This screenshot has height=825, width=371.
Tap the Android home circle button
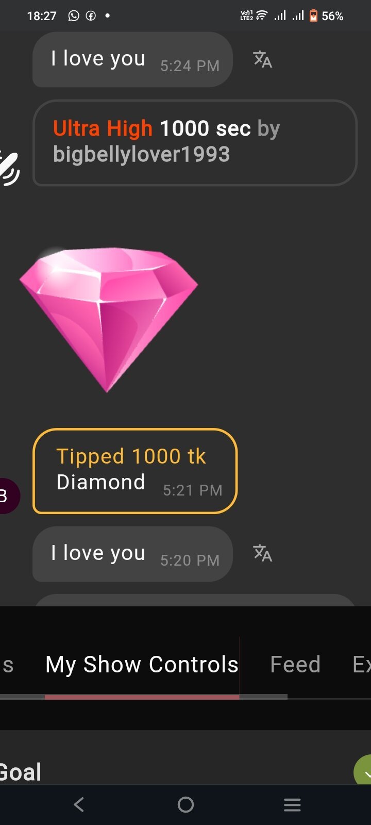tap(185, 804)
